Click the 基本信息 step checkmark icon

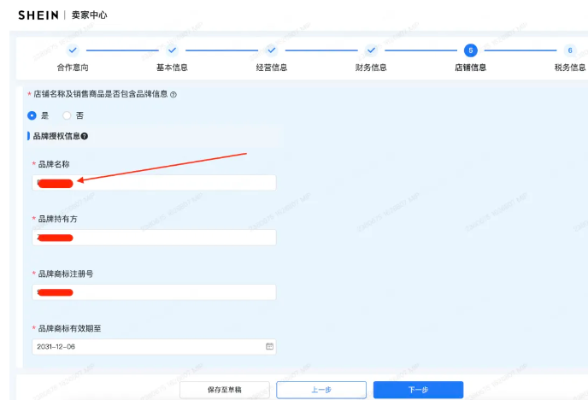pos(172,50)
